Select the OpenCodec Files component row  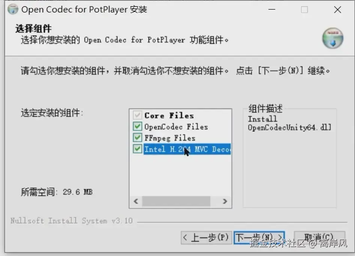point(176,127)
